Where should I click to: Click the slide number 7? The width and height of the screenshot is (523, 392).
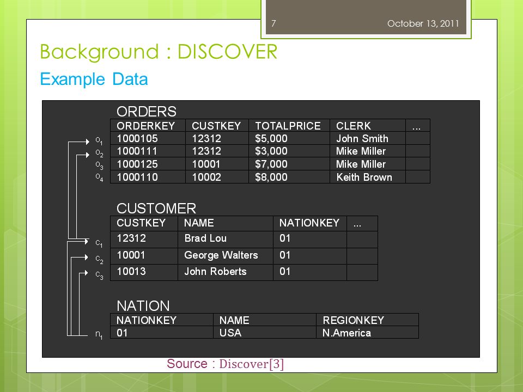[x=273, y=23]
